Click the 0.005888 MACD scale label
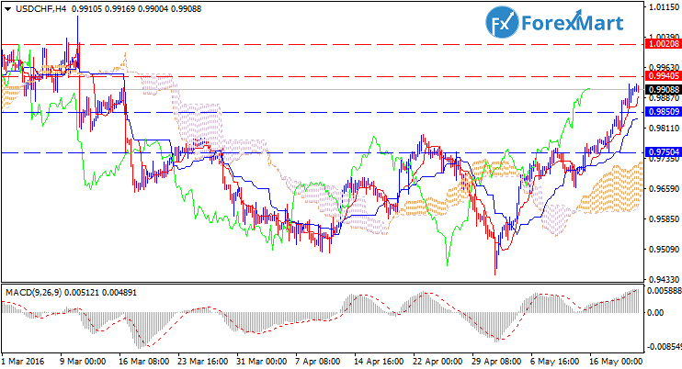682x369 pixels. click(665, 290)
